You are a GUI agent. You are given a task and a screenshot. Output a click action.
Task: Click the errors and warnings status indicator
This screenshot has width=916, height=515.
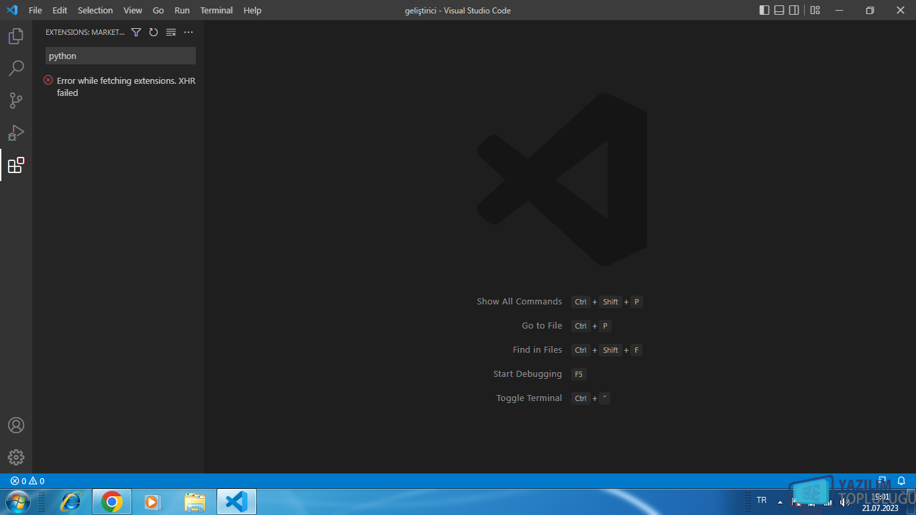point(27,481)
